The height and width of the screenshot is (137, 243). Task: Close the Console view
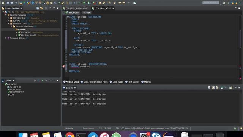[75, 88]
